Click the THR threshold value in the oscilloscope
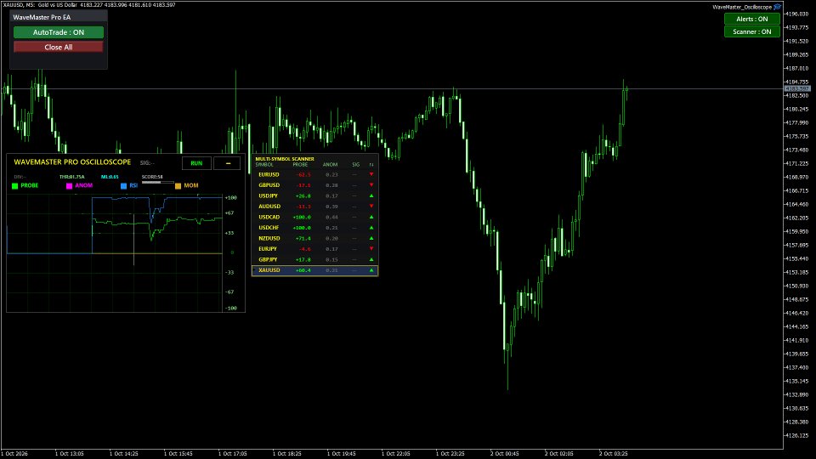Viewport: 816px width, 459px height. [x=71, y=177]
